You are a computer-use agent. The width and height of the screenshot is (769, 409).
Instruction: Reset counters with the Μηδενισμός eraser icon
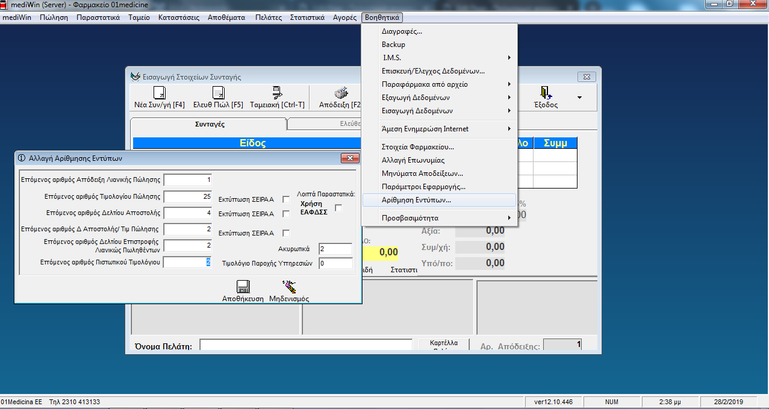coord(289,287)
